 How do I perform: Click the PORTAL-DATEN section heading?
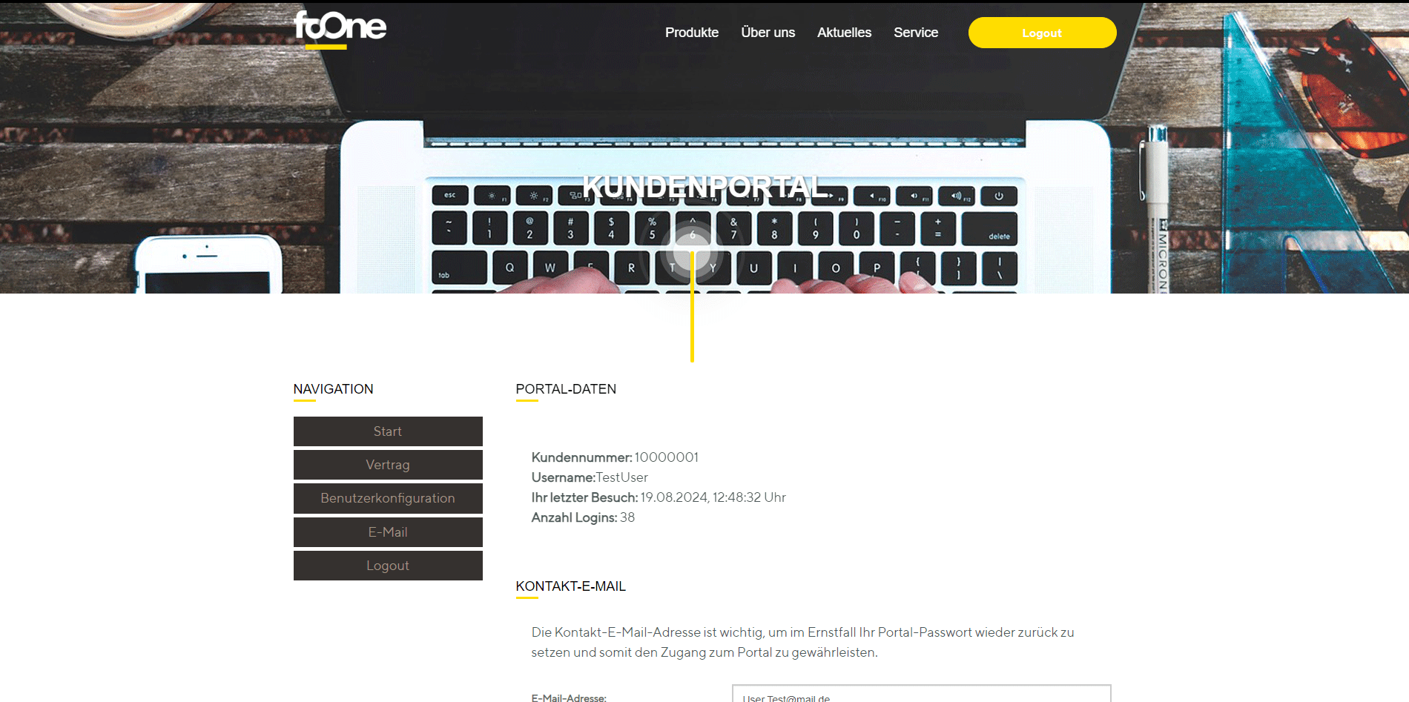(x=566, y=389)
